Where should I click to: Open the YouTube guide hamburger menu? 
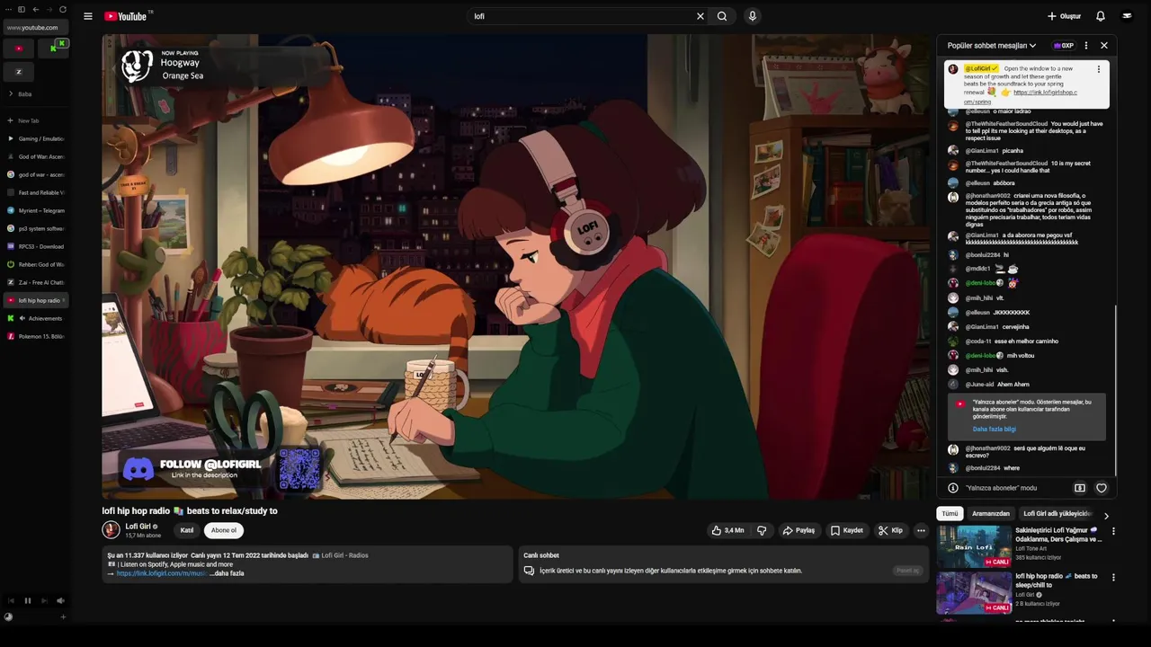click(x=88, y=16)
